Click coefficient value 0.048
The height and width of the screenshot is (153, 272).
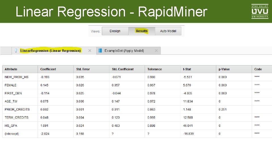(x=44, y=117)
